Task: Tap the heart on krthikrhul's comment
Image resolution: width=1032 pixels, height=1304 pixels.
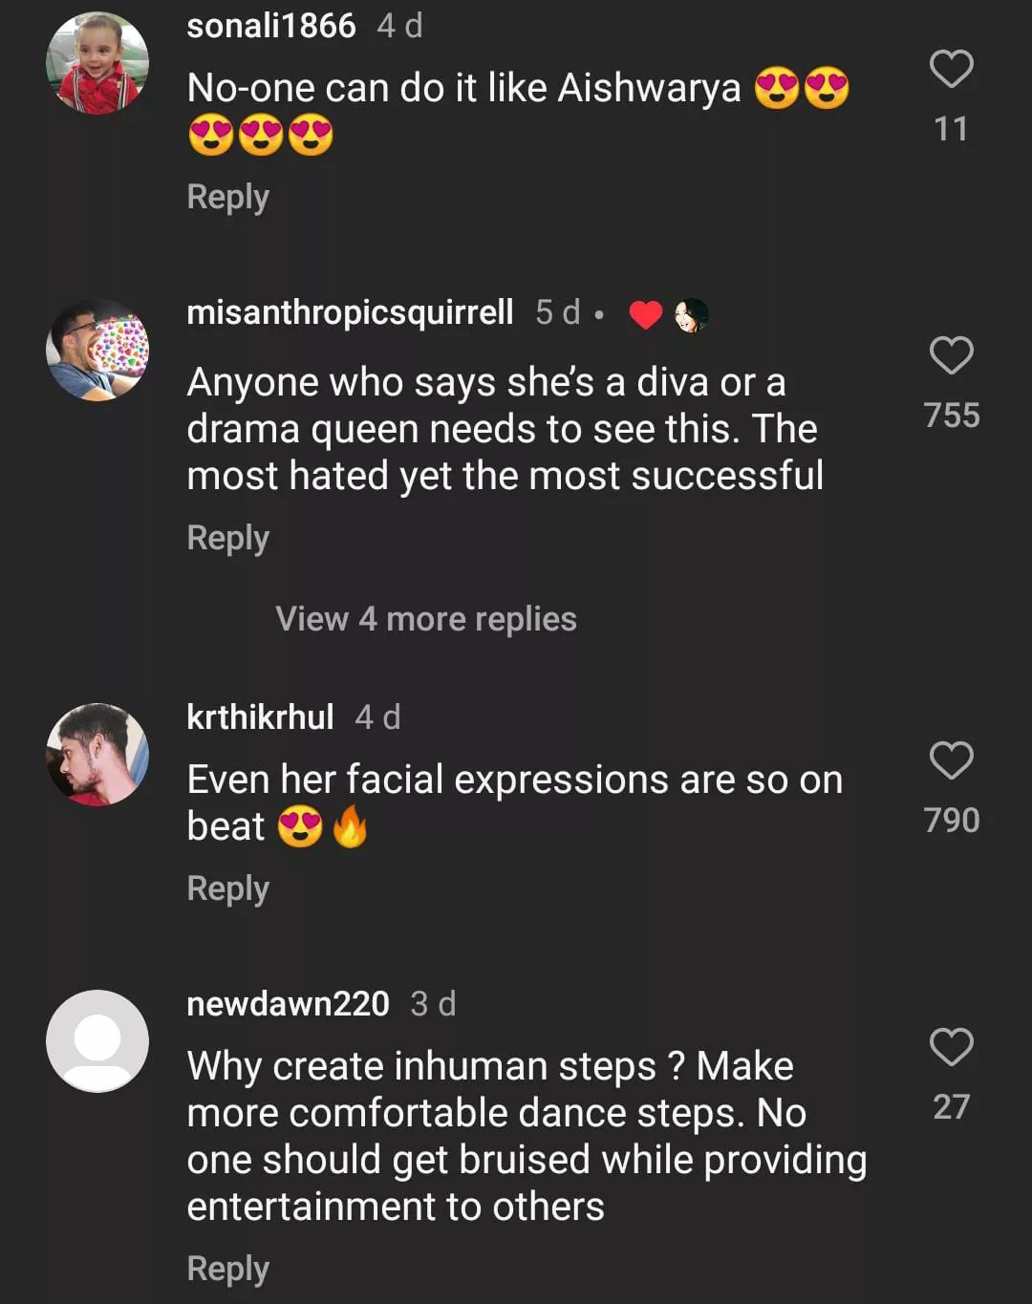Action: (x=951, y=761)
